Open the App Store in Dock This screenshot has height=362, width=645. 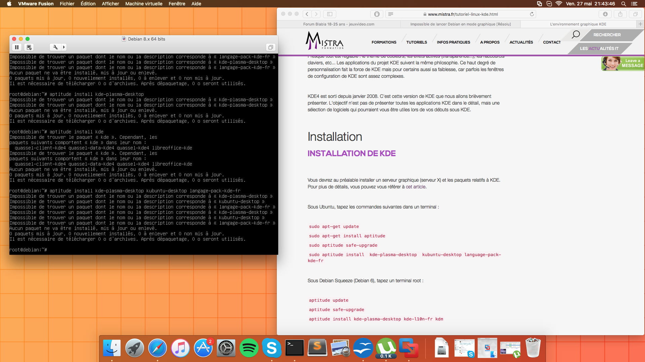tap(203, 348)
